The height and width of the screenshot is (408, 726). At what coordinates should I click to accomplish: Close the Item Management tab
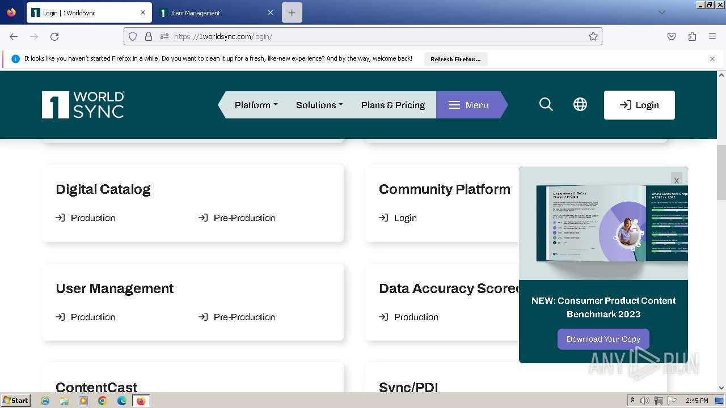[271, 12]
